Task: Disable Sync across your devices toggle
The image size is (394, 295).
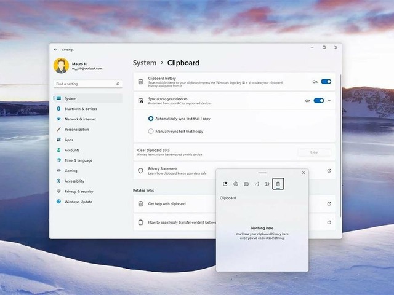Action: (x=318, y=100)
